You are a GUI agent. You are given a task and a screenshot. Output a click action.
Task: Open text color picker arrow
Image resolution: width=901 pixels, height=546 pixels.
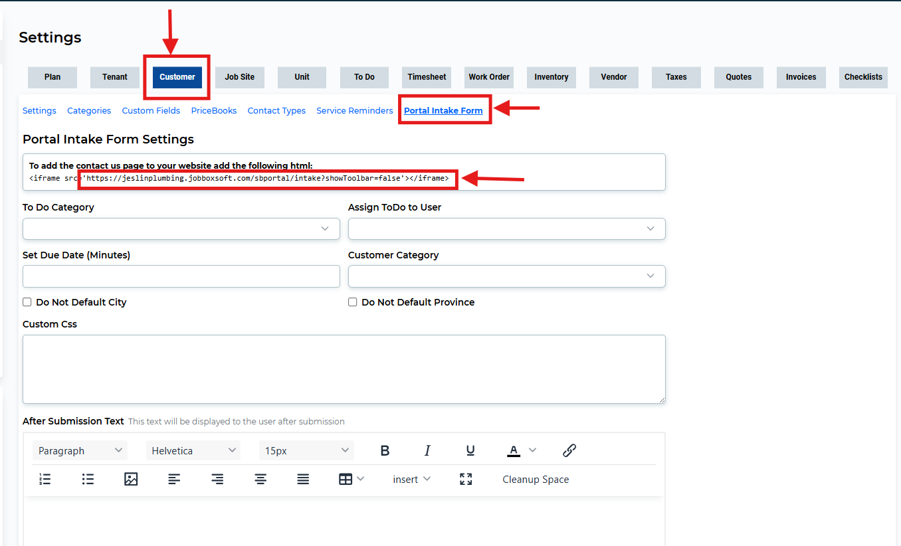click(x=532, y=450)
